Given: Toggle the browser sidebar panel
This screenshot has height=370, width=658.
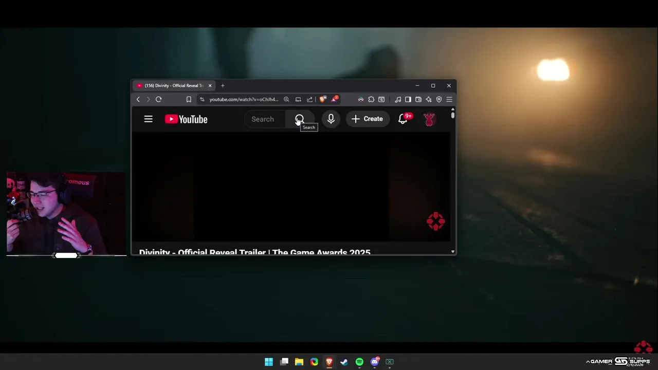Looking at the screenshot, I should [408, 99].
